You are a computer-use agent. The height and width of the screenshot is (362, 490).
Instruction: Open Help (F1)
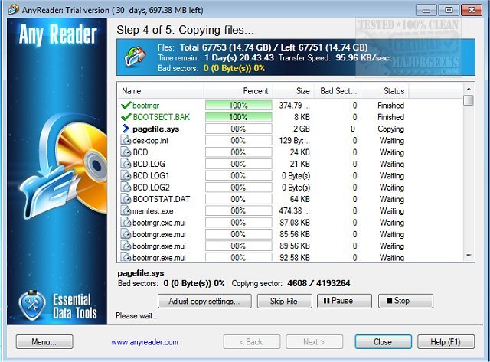click(446, 341)
